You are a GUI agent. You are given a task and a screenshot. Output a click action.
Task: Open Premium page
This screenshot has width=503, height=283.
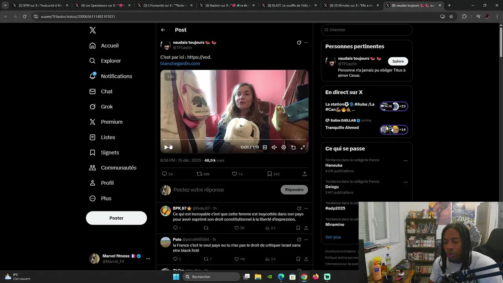click(x=106, y=122)
